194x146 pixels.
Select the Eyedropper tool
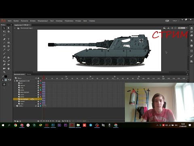click(x=8, y=61)
